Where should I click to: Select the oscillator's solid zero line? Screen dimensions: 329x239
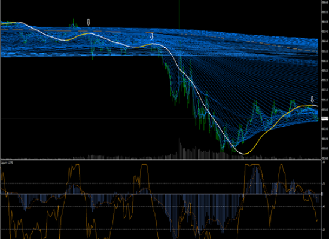point(161,194)
